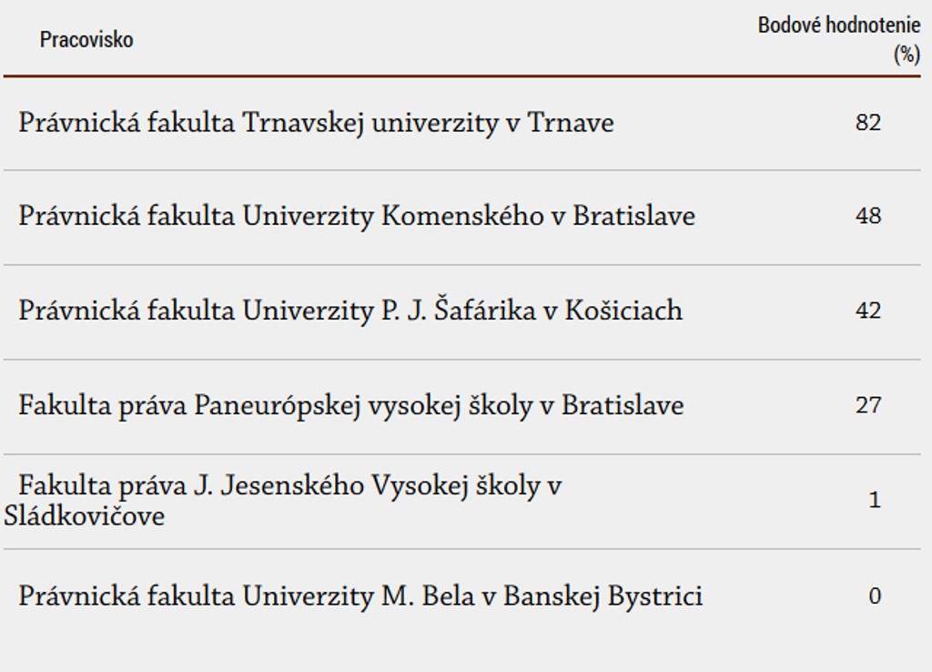The height and width of the screenshot is (672, 932).
Task: Select the score 1 for Sládkovičove
Action: (x=875, y=501)
